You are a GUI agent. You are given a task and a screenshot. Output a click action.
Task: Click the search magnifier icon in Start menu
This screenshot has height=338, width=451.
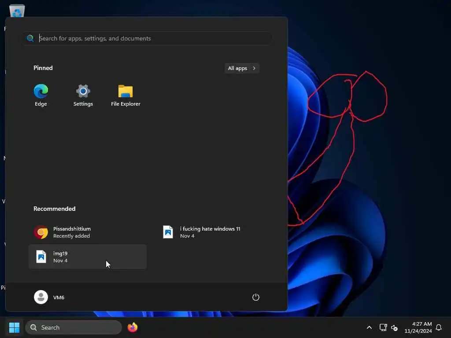point(30,38)
